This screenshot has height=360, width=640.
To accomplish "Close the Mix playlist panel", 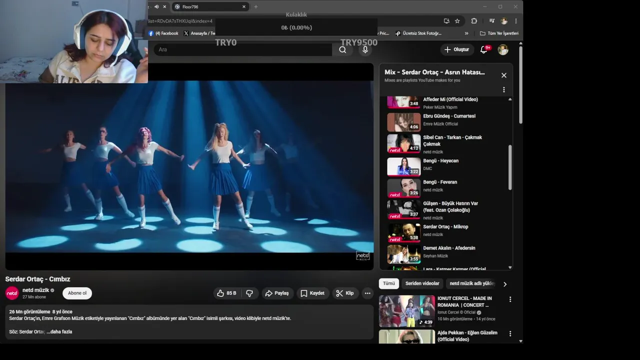I will 504,75.
